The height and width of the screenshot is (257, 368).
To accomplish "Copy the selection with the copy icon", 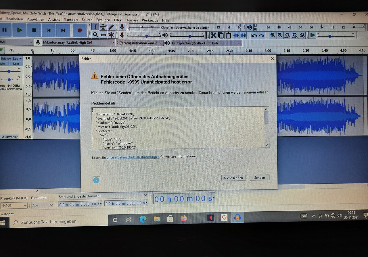I will pyautogui.click(x=221, y=35).
